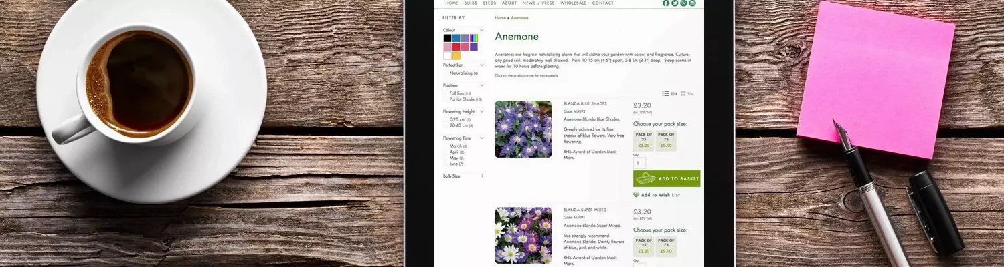This screenshot has width=1004, height=267.
Task: Filter by the blue colour swatch
Action: 456,38
